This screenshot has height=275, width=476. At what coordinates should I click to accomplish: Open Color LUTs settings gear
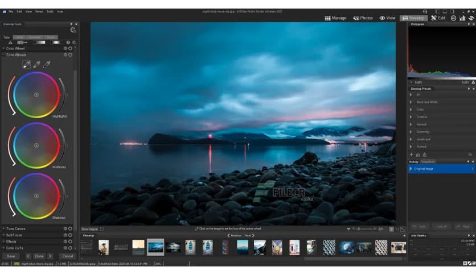[x=65, y=248]
